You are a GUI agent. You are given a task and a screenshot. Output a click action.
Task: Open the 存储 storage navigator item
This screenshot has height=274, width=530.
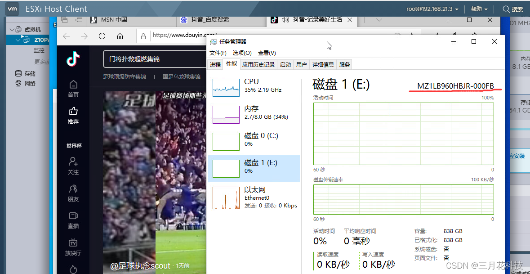(30, 73)
